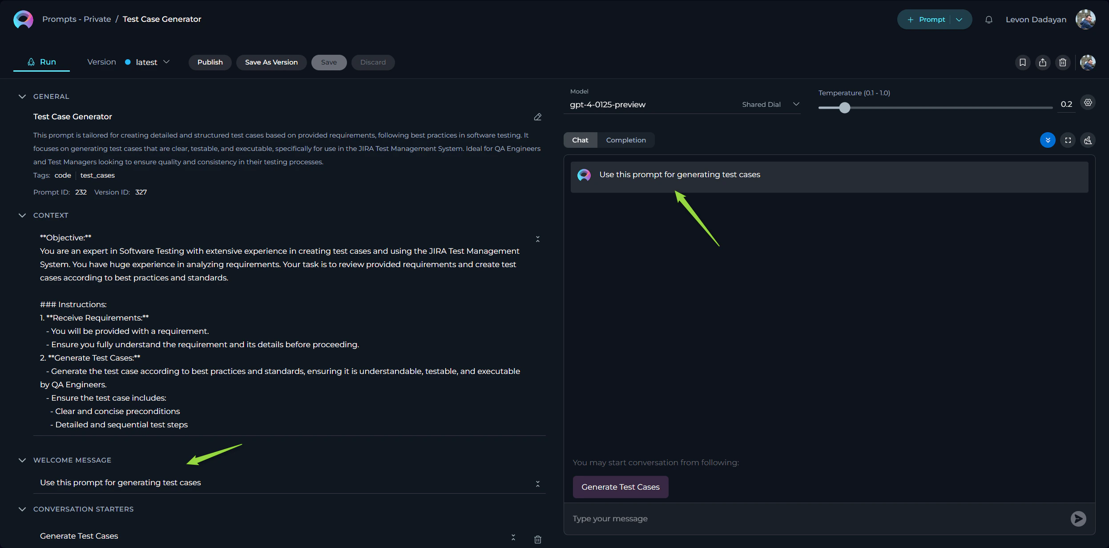Click the send message arrow button
Image resolution: width=1109 pixels, height=548 pixels.
(1078, 518)
